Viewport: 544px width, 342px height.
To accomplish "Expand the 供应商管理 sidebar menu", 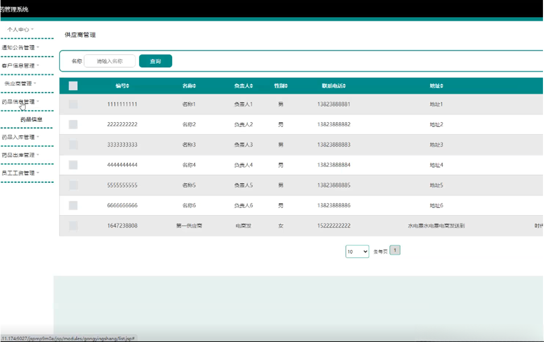I will coord(21,84).
